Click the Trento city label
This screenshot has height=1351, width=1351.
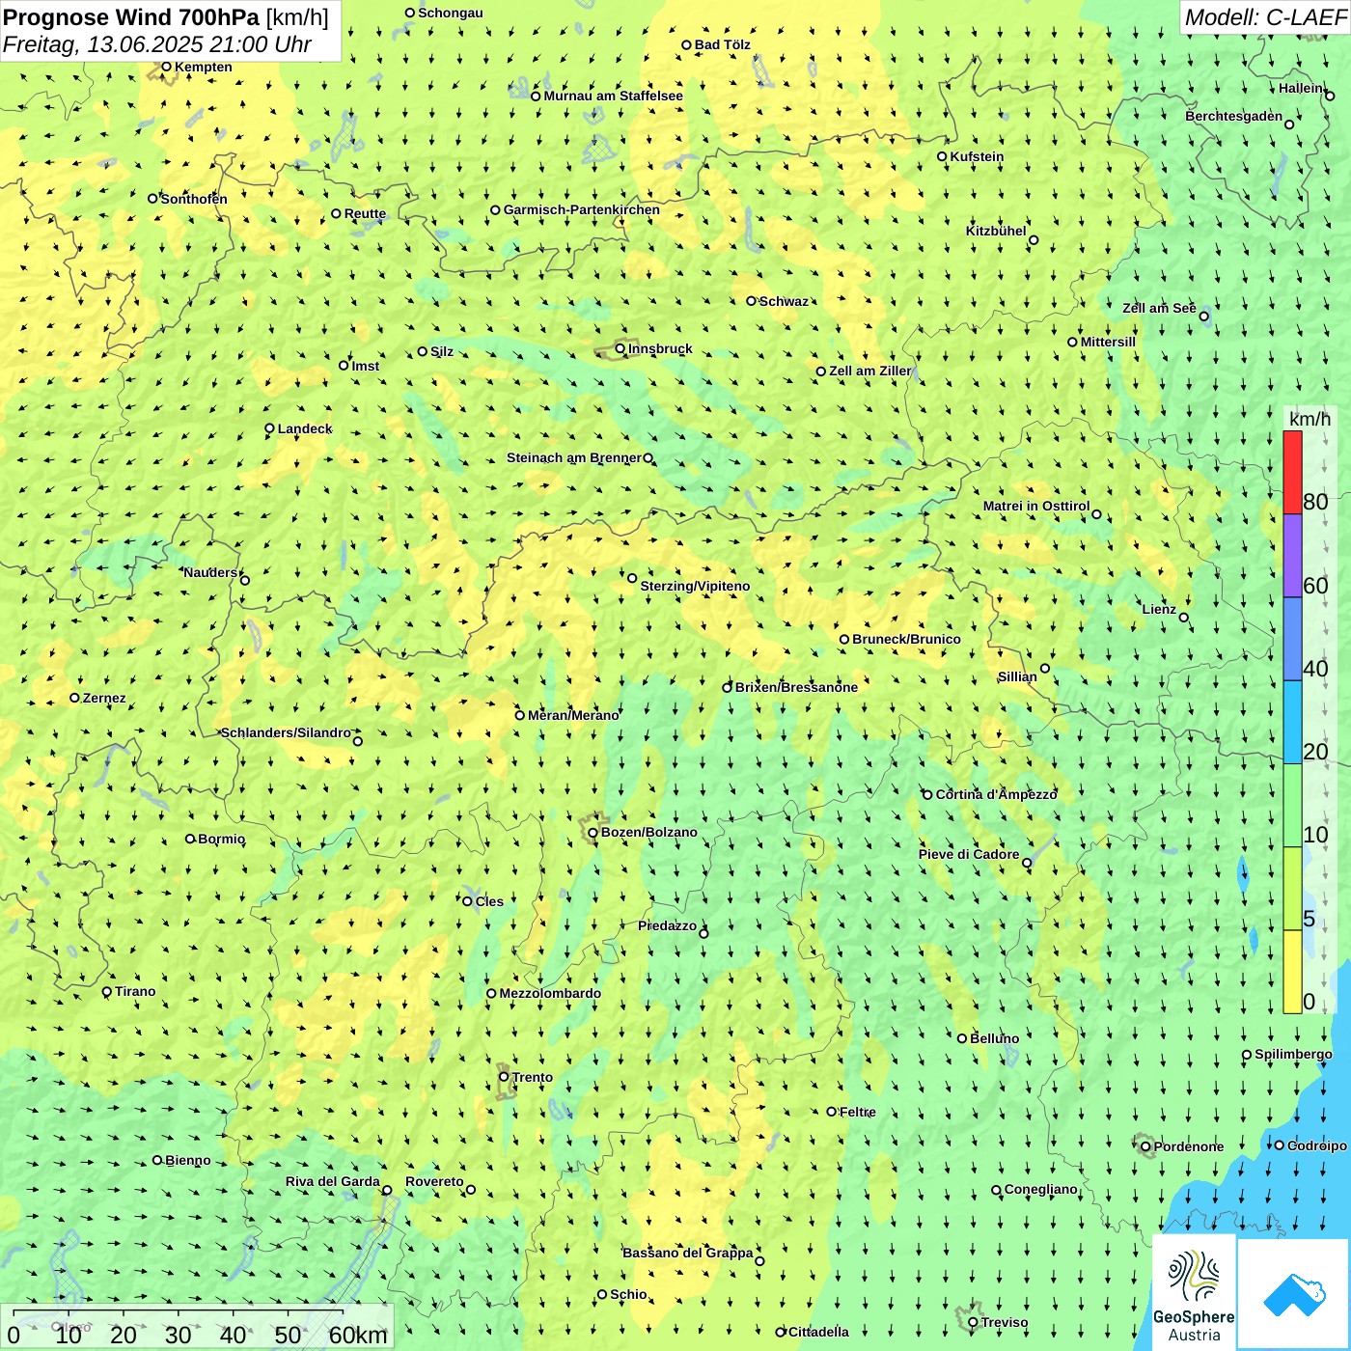click(x=533, y=1077)
